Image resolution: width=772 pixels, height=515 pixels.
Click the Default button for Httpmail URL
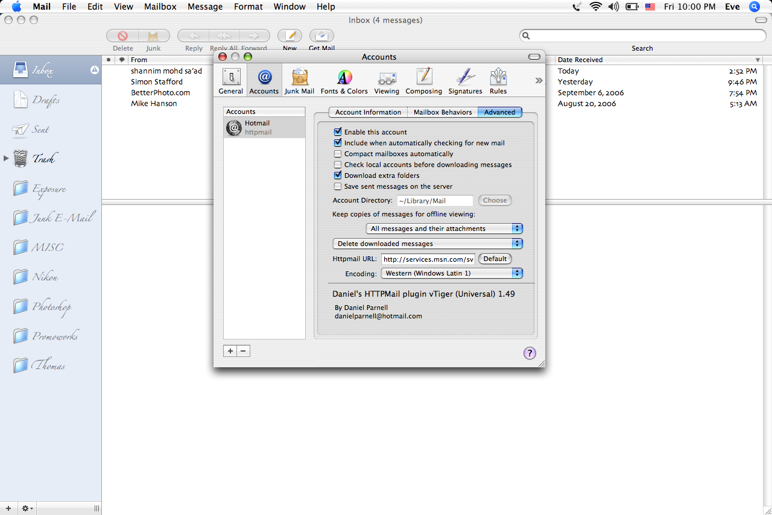(495, 259)
